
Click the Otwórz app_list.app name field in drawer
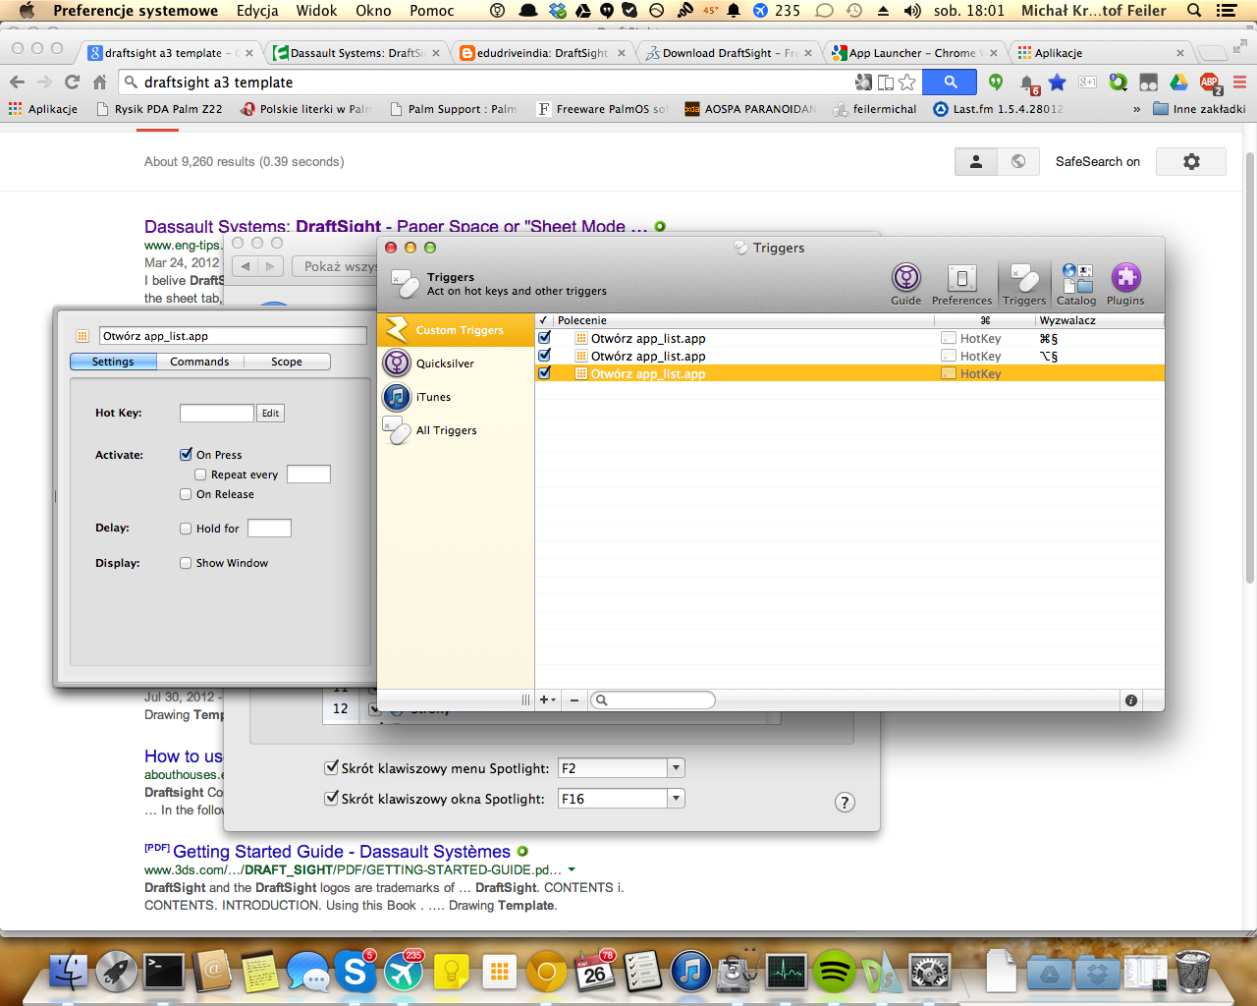tap(233, 336)
